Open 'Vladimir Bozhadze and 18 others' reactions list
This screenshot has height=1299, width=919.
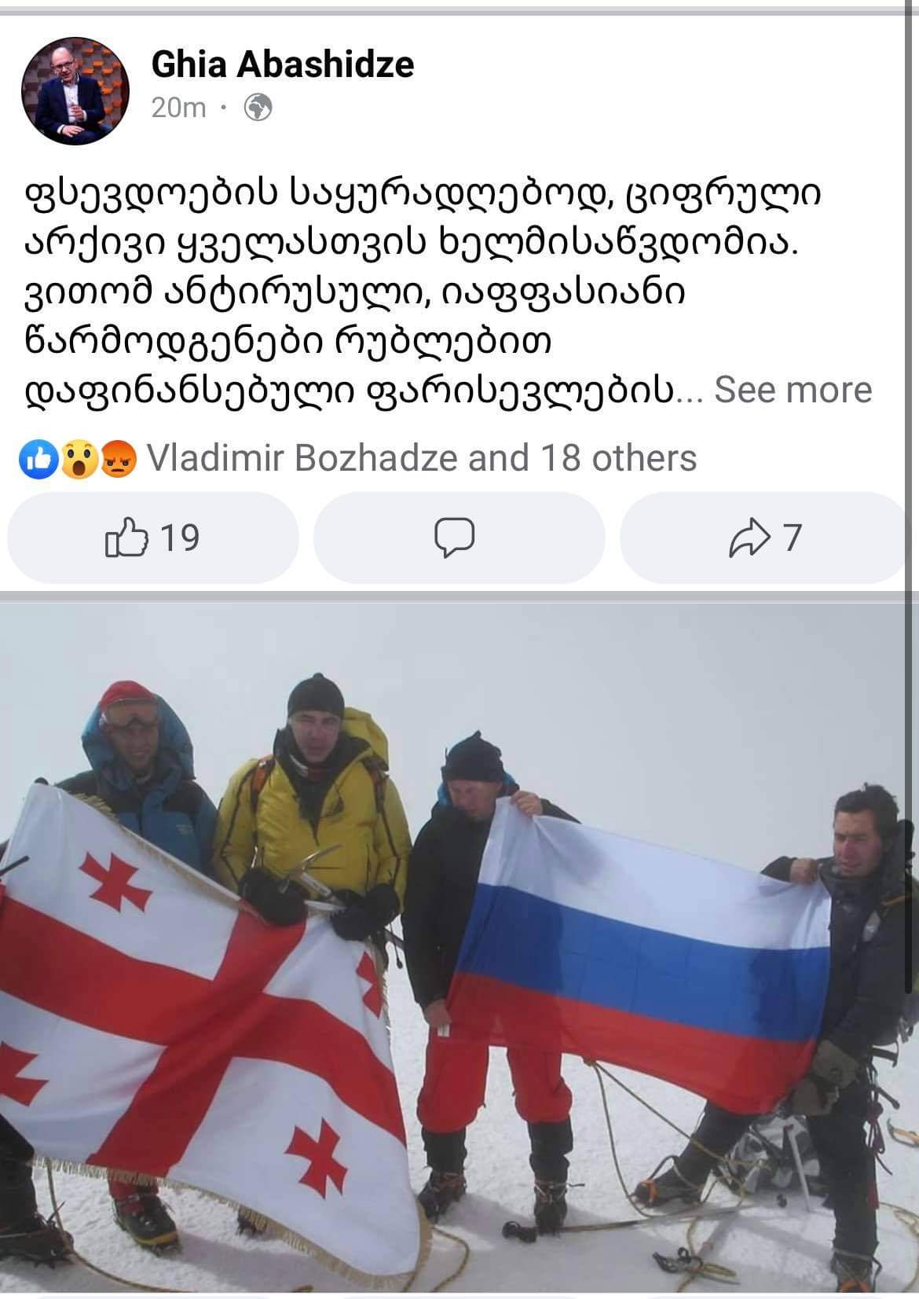pos(422,458)
